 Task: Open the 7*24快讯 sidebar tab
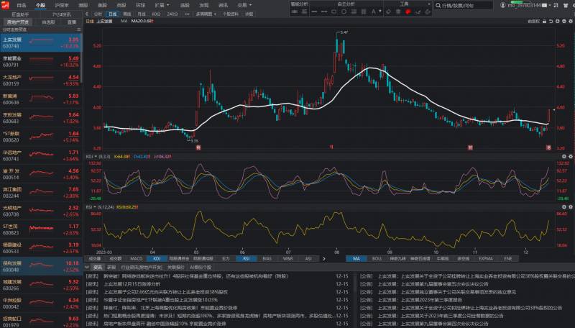(x=62, y=14)
